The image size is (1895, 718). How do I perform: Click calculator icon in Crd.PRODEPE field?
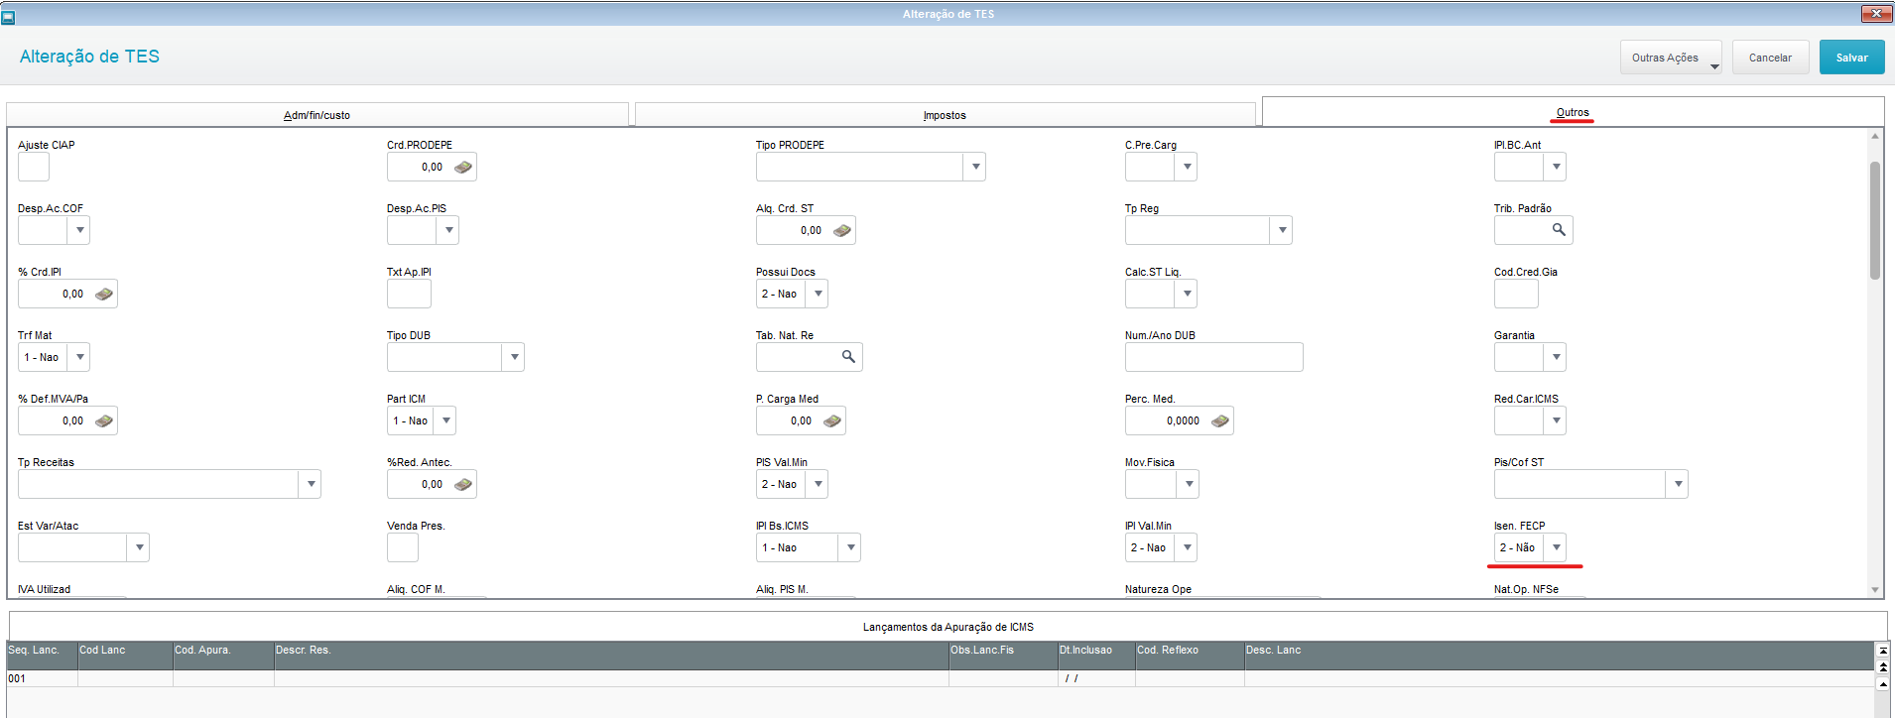click(x=463, y=168)
